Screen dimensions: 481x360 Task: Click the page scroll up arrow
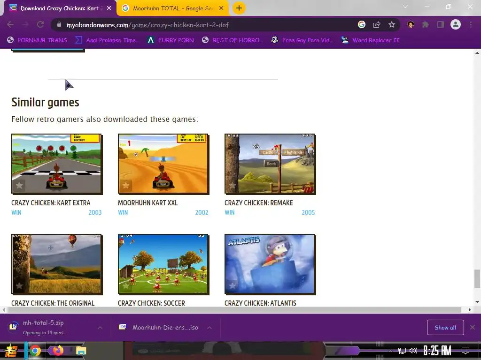tap(477, 53)
